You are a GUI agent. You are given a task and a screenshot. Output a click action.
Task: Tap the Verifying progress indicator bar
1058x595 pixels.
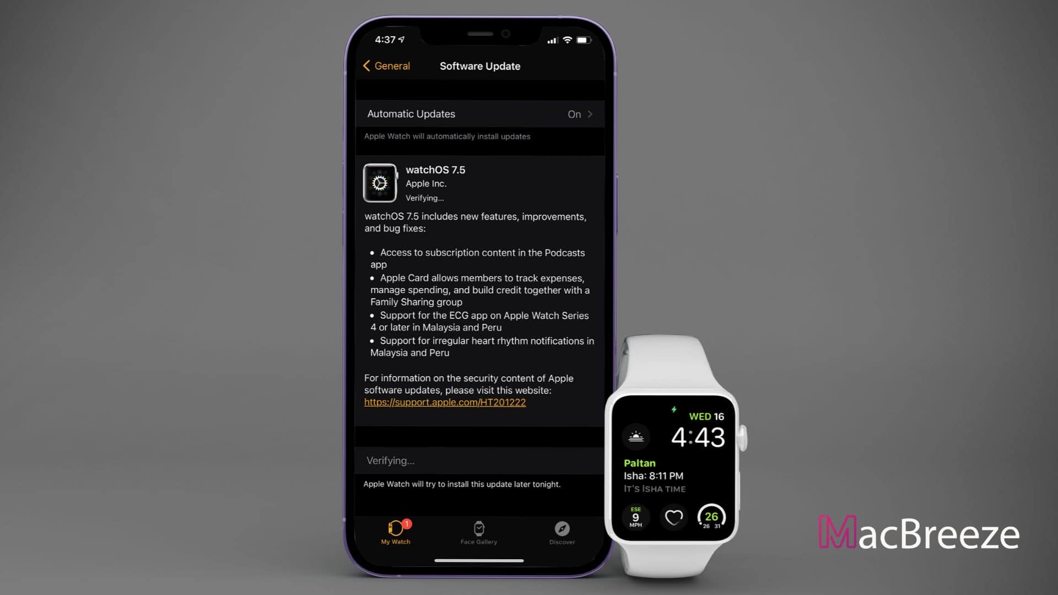point(481,460)
